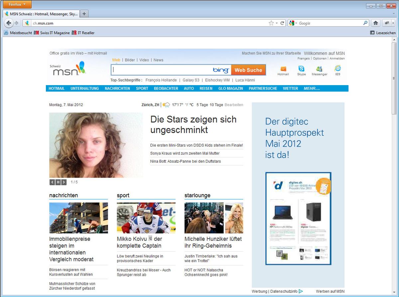Image resolution: width=399 pixels, height=297 pixels.
Task: Open the hockey player sport thumbnail
Action: [146, 218]
